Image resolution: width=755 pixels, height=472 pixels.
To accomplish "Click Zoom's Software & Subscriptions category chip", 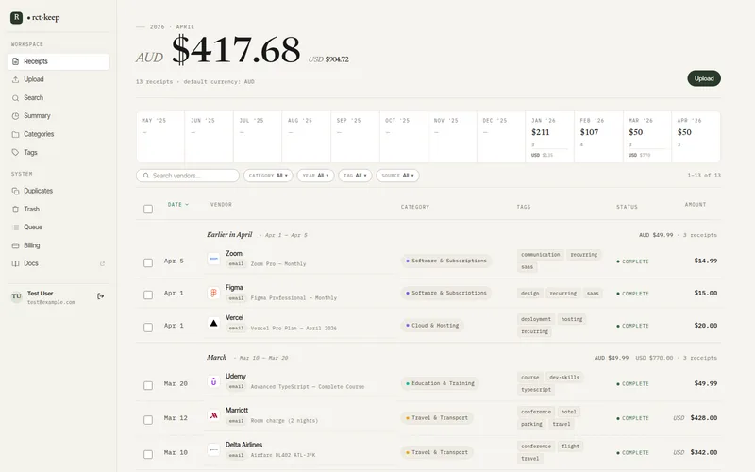I will point(445,261).
